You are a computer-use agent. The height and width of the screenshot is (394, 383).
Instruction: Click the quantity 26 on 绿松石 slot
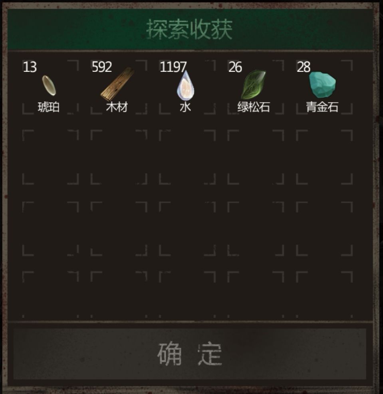coord(235,67)
